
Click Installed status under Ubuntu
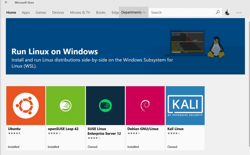(14, 147)
